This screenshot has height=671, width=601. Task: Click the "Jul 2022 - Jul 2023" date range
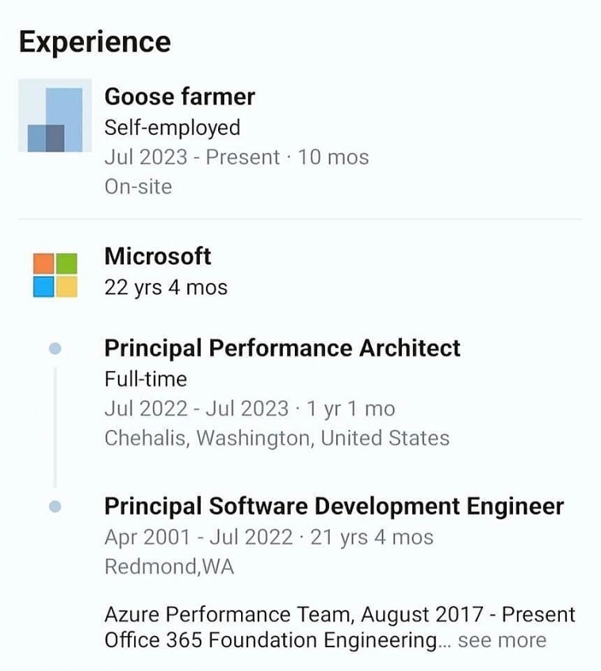tap(196, 408)
